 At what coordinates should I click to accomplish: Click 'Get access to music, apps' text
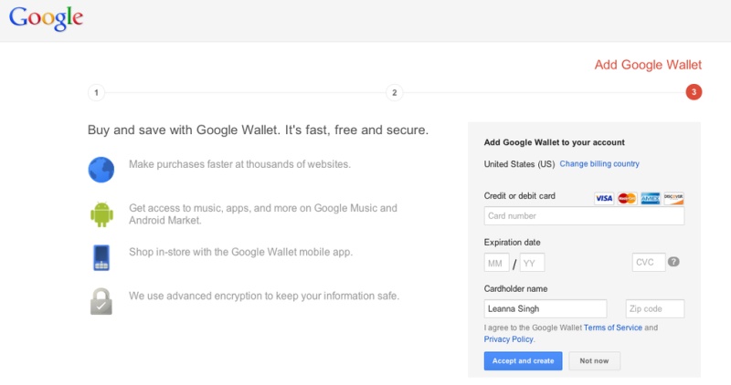pos(263,214)
